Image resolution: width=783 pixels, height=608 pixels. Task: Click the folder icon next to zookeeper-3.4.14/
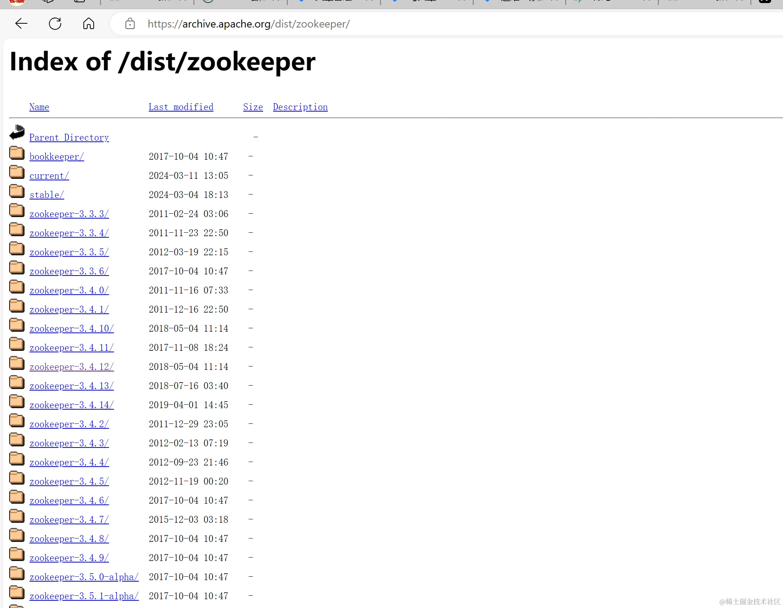17,401
